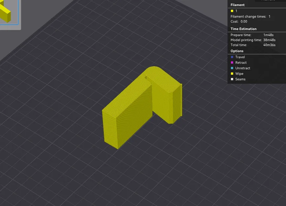Click Model printing time value 38m48s
This screenshot has width=286, height=206.
point(269,40)
